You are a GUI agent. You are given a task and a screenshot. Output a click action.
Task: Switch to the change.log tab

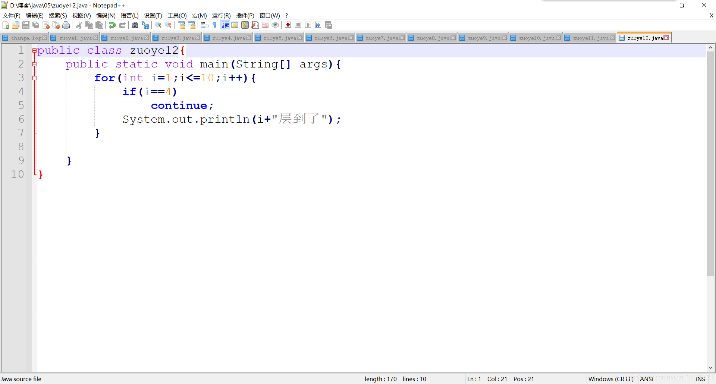click(x=24, y=38)
